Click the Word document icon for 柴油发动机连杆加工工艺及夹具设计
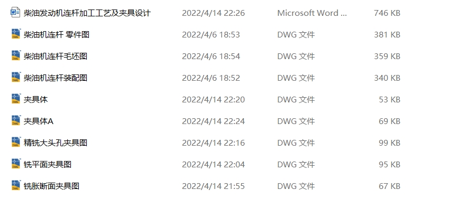 [x=15, y=13]
